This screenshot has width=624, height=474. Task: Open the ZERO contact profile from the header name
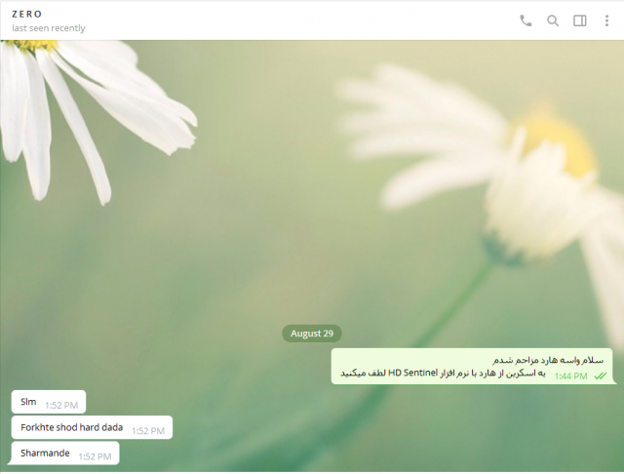point(26,15)
